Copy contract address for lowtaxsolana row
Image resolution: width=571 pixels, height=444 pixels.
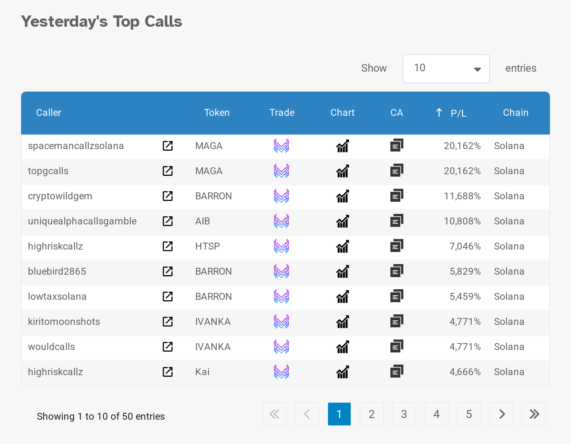tap(397, 296)
